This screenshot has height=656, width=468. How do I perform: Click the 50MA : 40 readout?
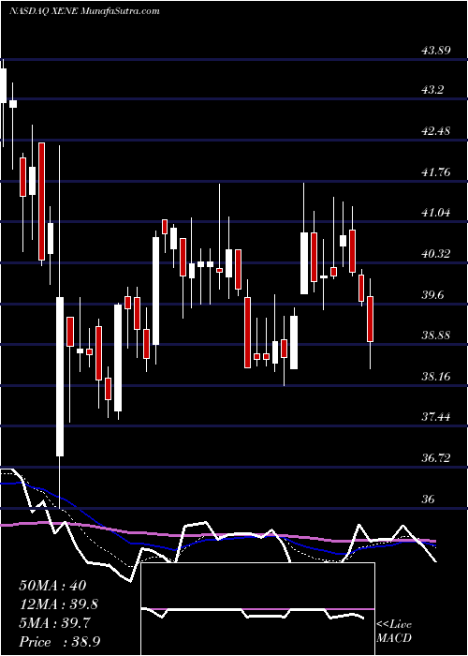point(52,585)
